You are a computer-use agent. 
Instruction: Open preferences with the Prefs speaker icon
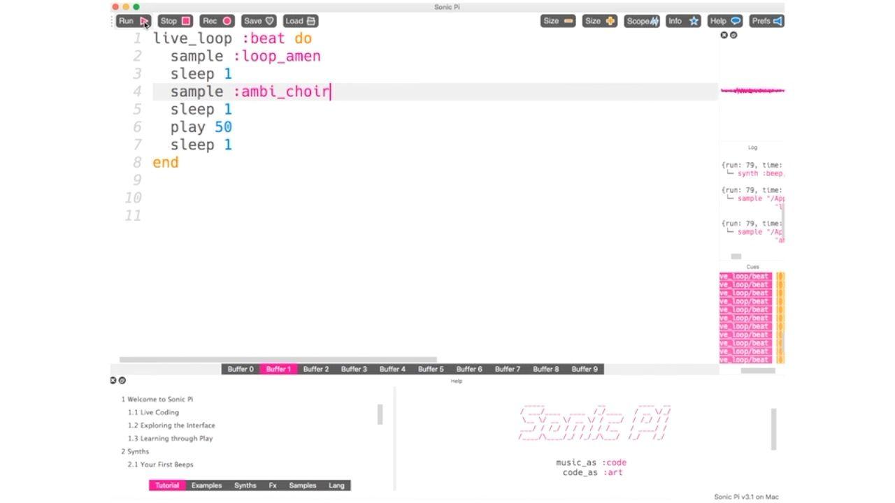(x=766, y=20)
